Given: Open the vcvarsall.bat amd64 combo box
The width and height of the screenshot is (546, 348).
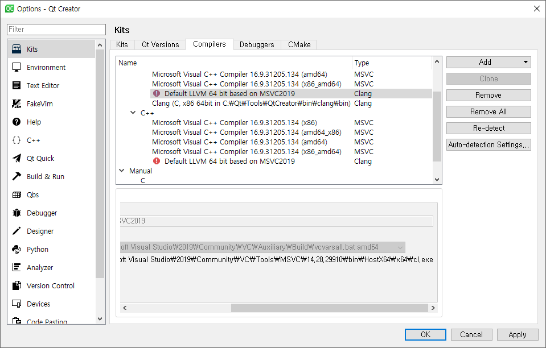Looking at the screenshot, I should (x=262, y=247).
